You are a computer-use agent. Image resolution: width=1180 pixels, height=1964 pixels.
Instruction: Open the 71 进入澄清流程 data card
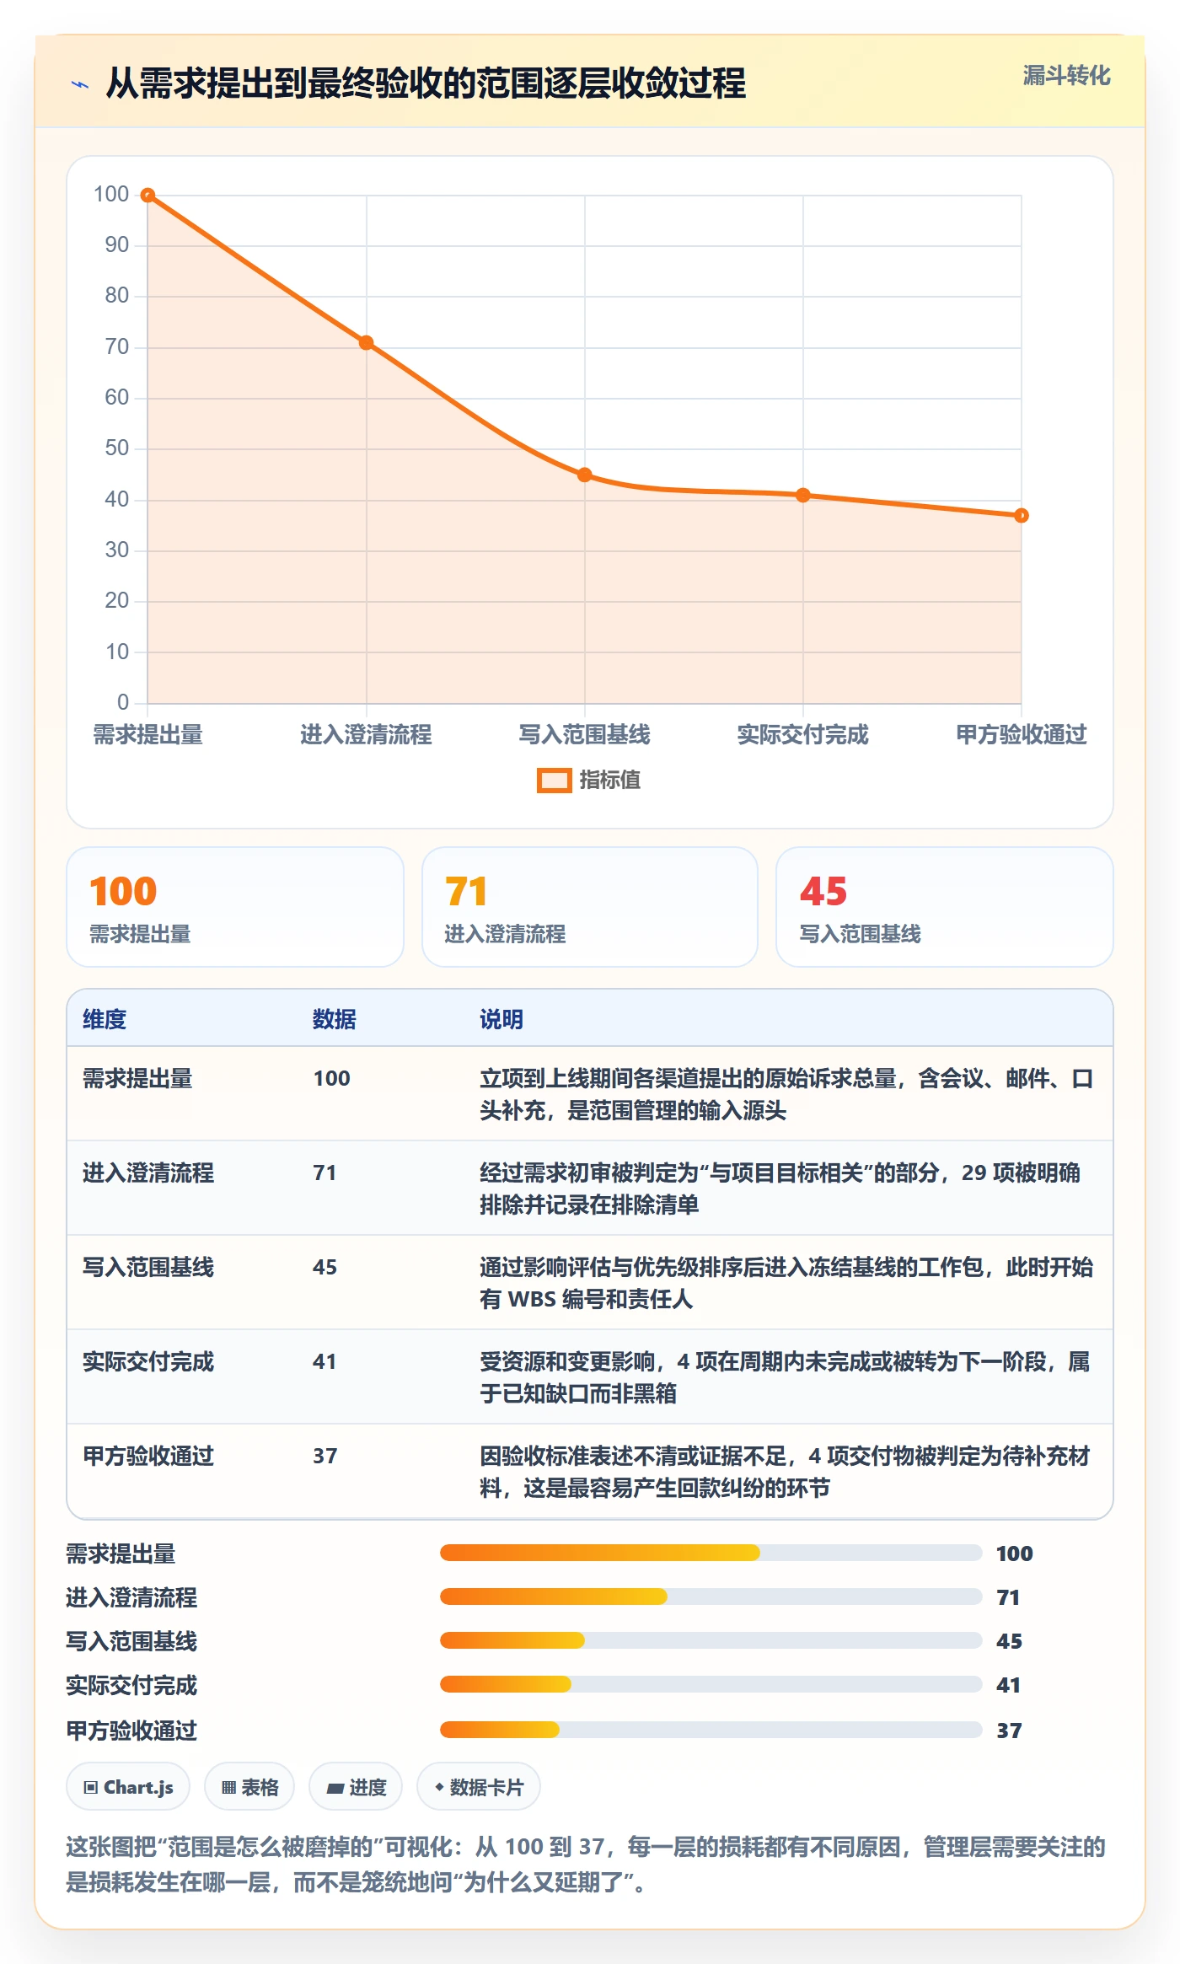(x=590, y=907)
